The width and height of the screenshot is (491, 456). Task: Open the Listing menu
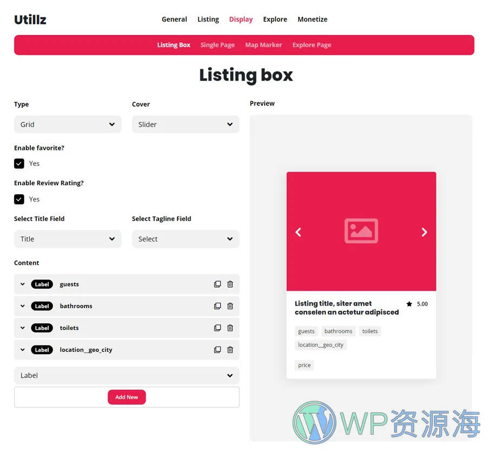pos(208,19)
